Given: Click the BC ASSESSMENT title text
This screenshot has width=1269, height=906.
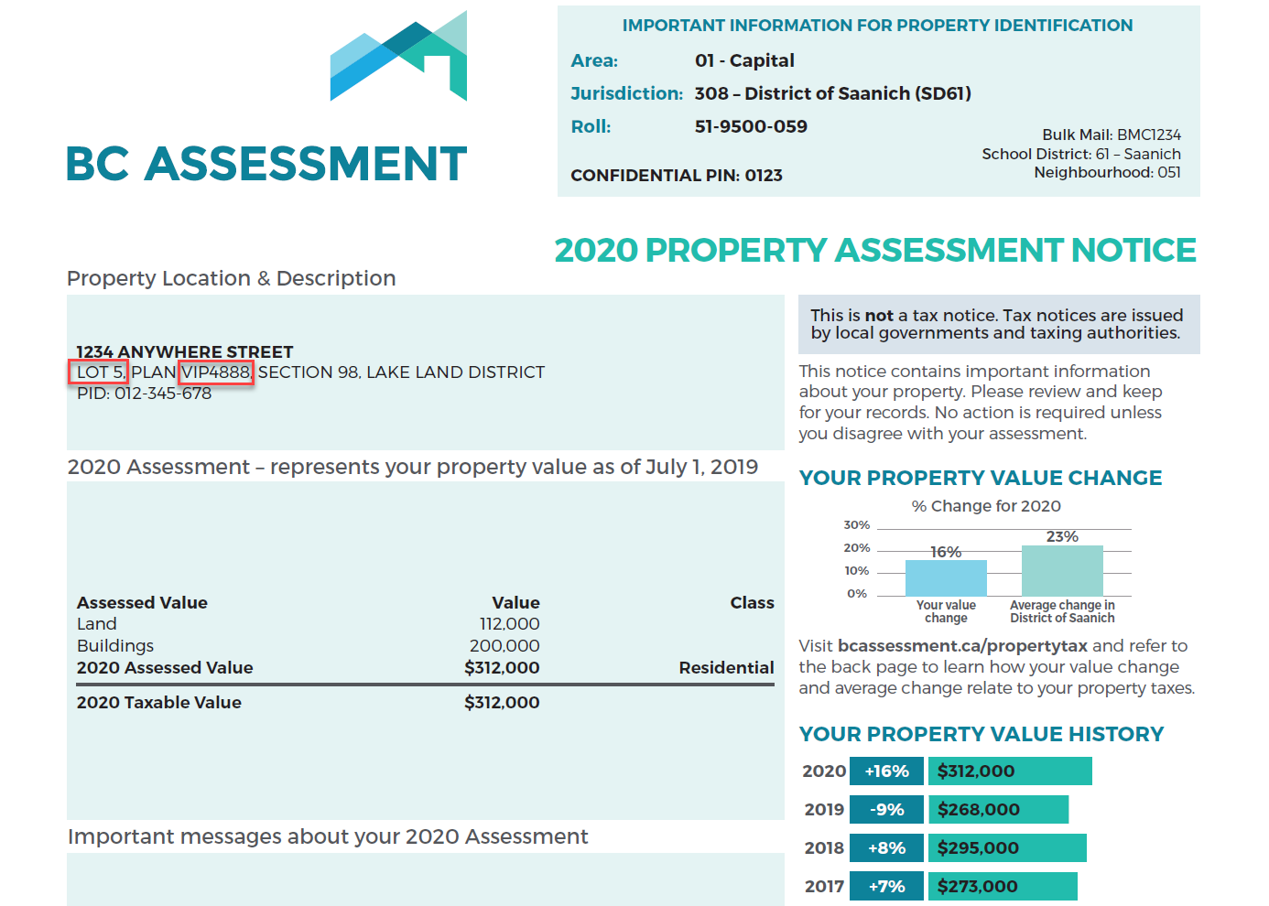Looking at the screenshot, I should (266, 164).
